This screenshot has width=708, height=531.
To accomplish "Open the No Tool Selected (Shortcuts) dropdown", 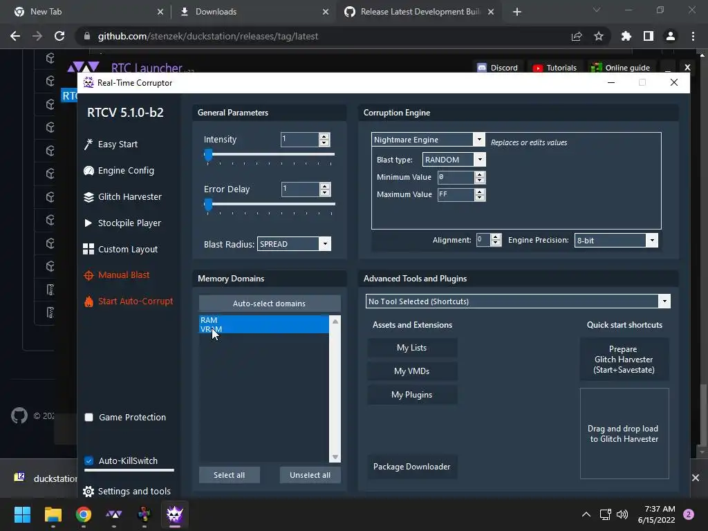I will (x=664, y=301).
